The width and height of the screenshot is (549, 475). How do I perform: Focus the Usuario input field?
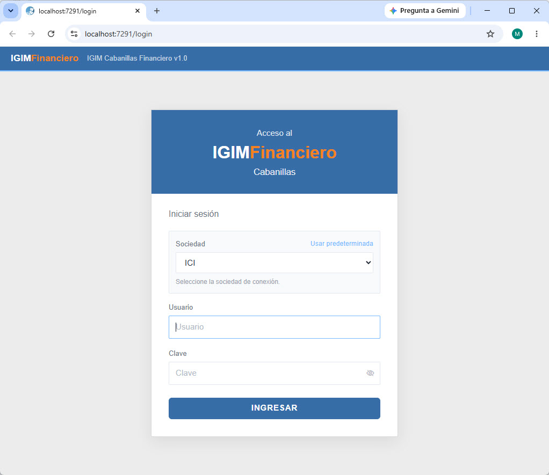(274, 327)
